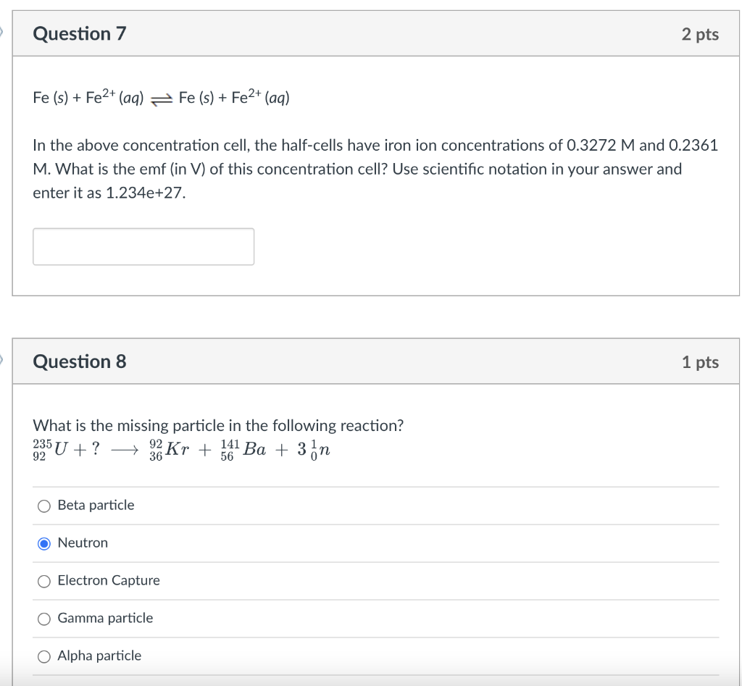Click the "Question 7" header title

click(80, 33)
